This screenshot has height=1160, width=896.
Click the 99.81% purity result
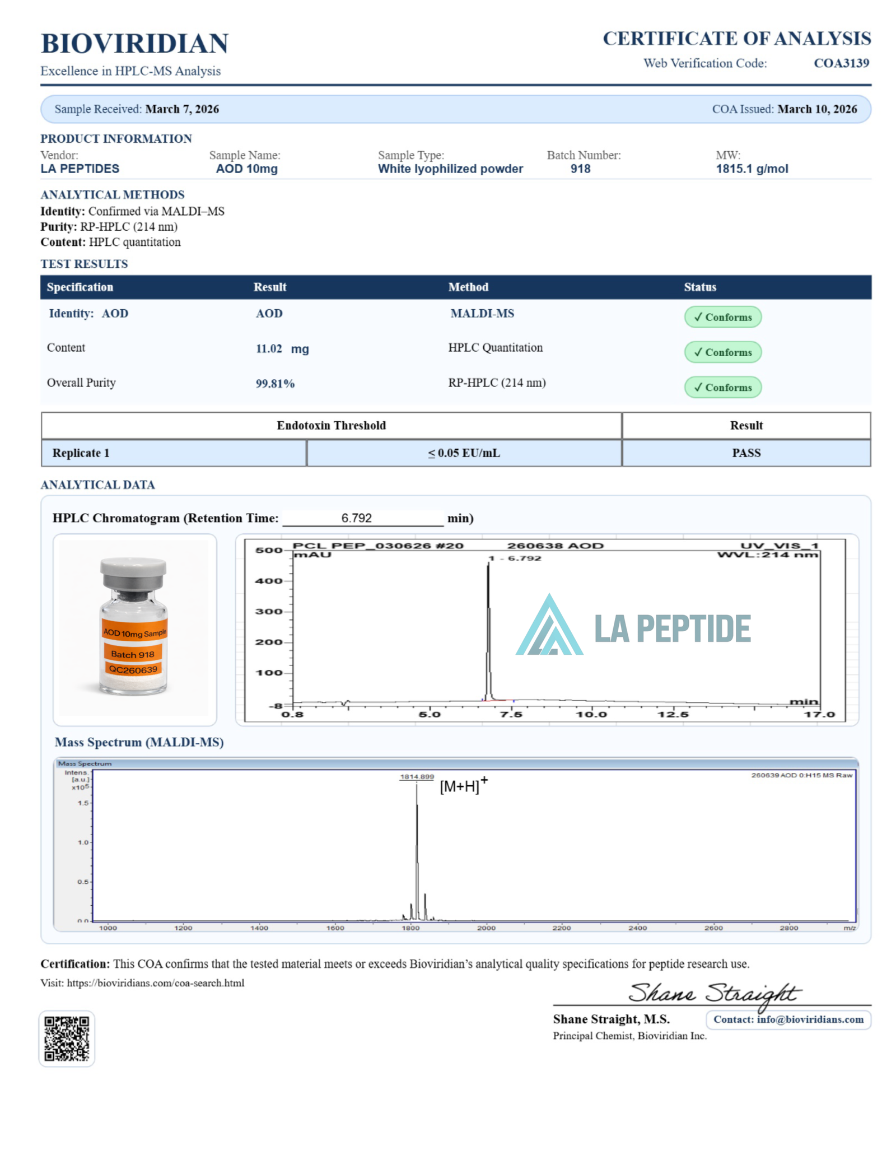(x=275, y=384)
